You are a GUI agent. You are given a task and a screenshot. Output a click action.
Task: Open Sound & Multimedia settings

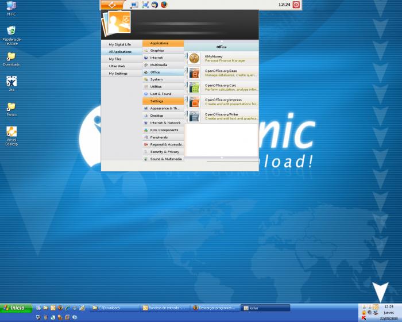(163, 159)
